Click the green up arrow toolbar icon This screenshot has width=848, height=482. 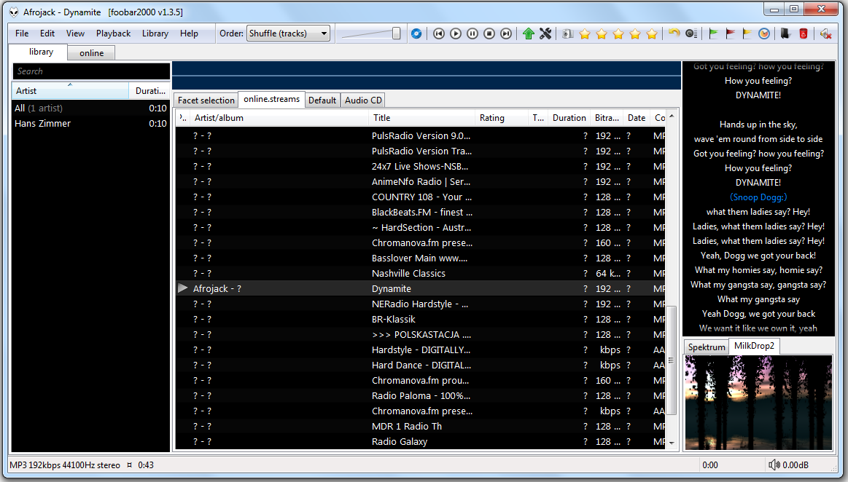point(529,33)
